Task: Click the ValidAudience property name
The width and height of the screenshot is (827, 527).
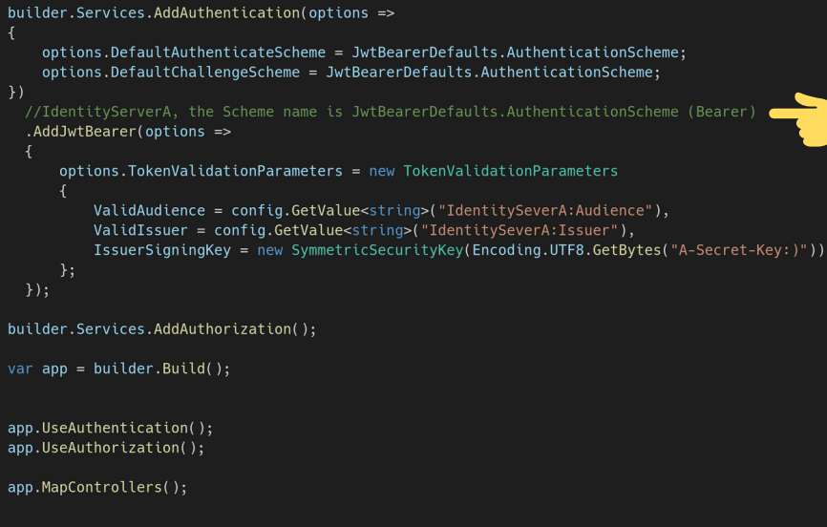Action: (149, 210)
